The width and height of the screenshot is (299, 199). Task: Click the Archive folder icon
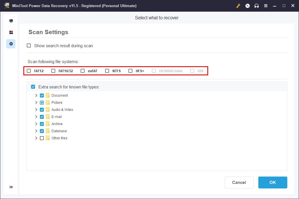tap(48, 124)
